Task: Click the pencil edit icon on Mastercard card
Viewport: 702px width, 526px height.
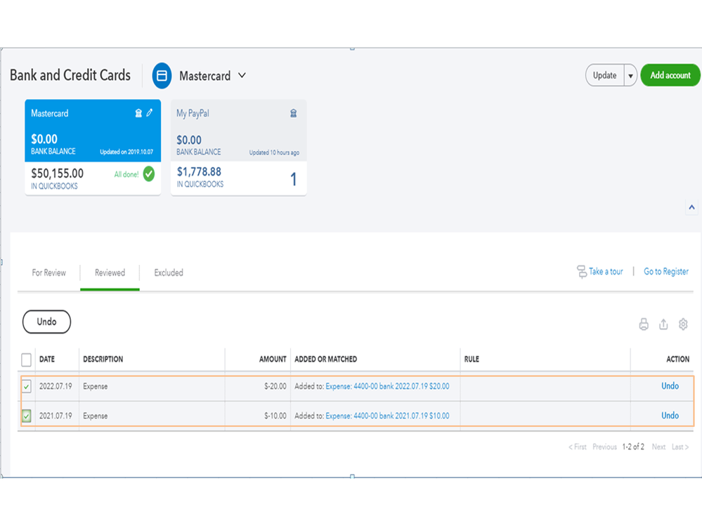Action: (150, 113)
